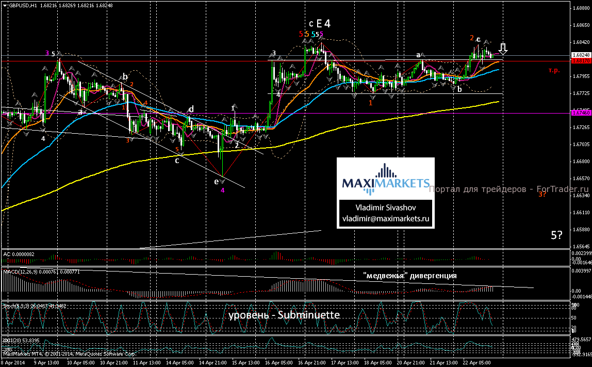592x367 pixels.
Task: Click the 0.003997 MACD scale value
Action: click(x=582, y=270)
